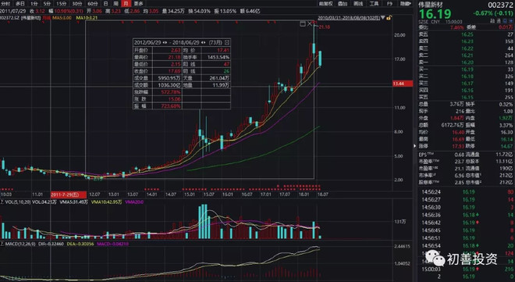Click the red 13.44 price axis marker
This screenshot has height=282, width=515.
point(403,84)
